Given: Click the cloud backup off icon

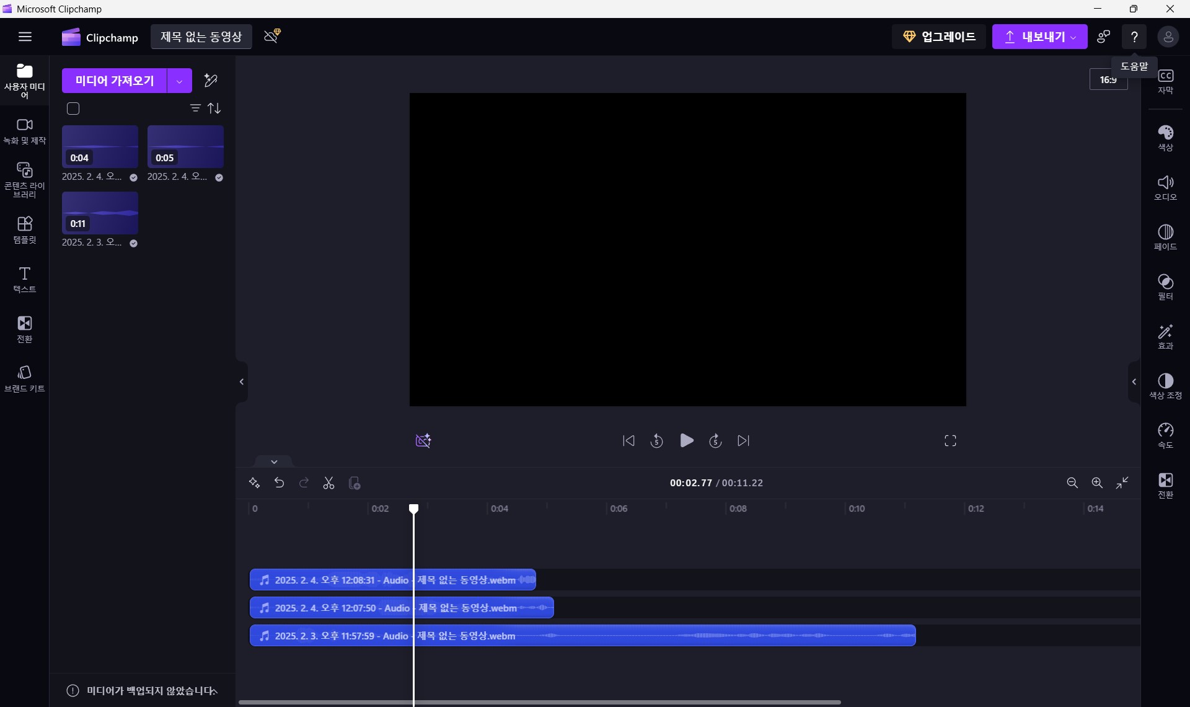Looking at the screenshot, I should [272, 36].
